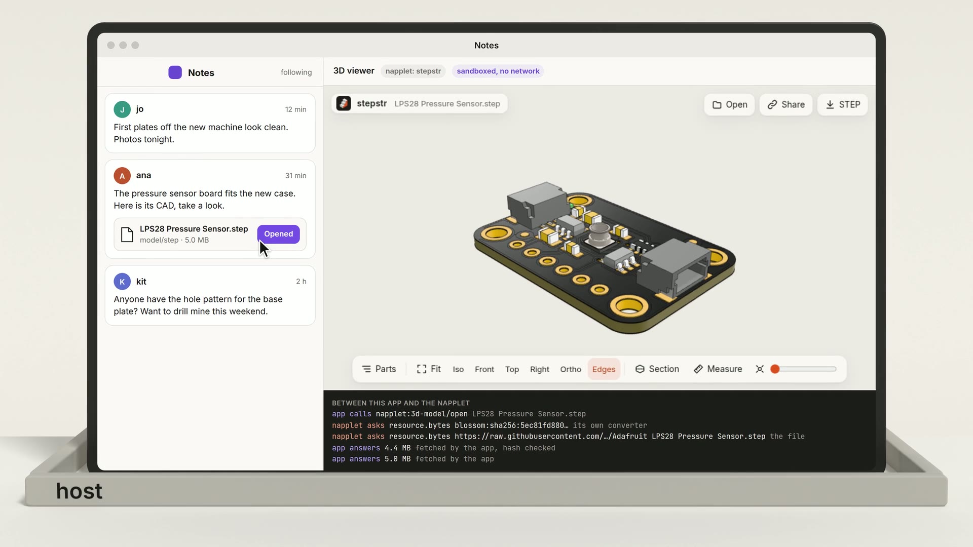Open the Parts list panel

tap(379, 369)
